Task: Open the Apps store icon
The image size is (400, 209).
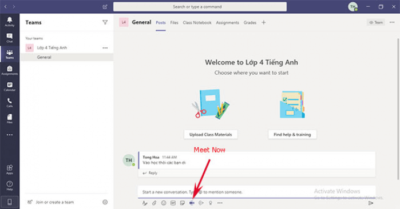Action: click(x=9, y=170)
